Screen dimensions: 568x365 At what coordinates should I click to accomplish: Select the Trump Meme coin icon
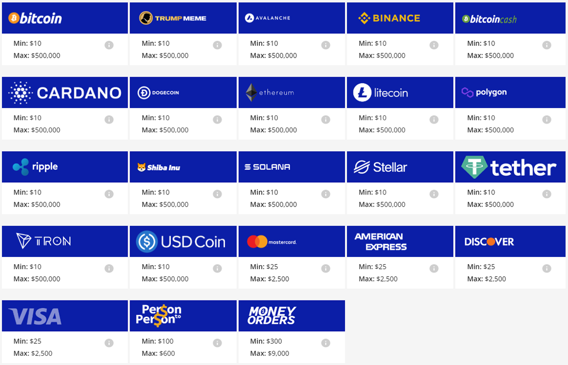[x=147, y=18]
